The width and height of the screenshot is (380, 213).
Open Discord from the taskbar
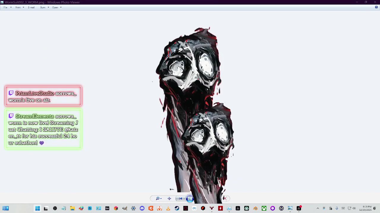pos(142,209)
